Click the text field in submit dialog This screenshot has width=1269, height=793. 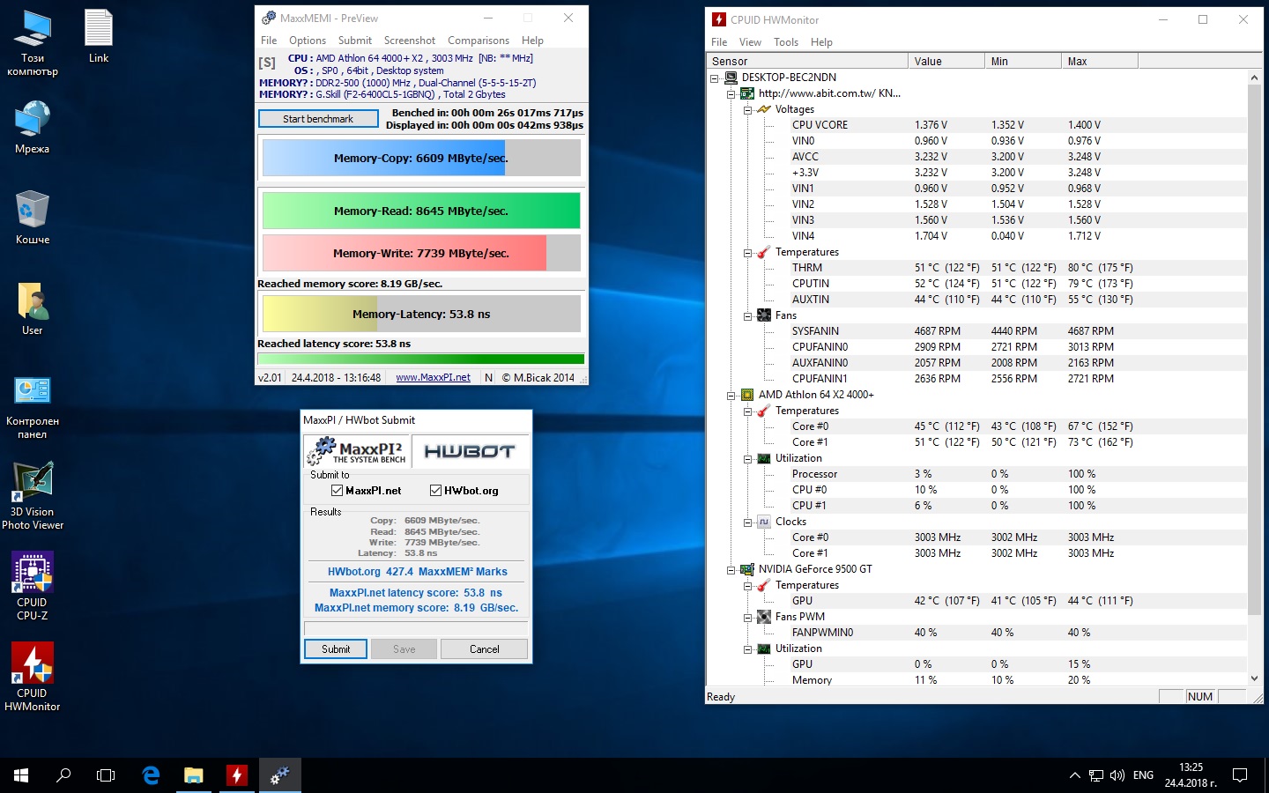[x=416, y=627]
